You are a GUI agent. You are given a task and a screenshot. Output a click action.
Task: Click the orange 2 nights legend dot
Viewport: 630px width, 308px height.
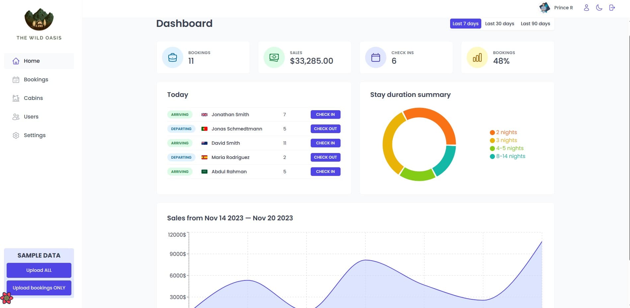click(x=492, y=132)
